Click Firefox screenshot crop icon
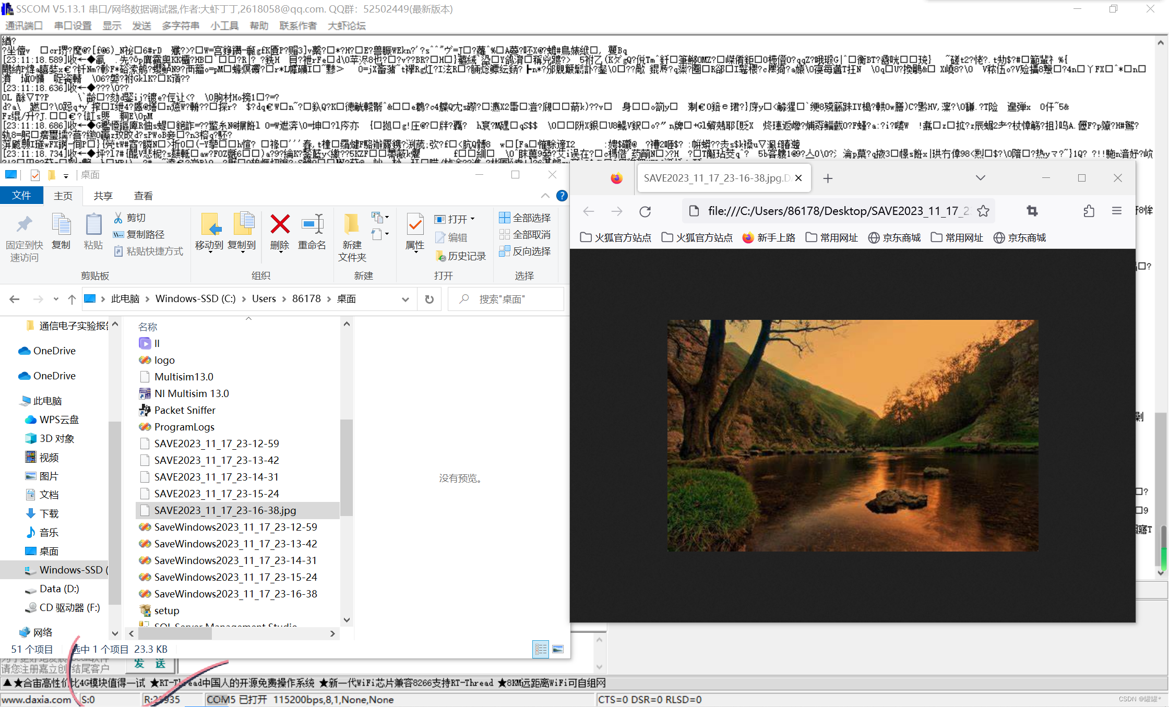 pyautogui.click(x=1032, y=211)
